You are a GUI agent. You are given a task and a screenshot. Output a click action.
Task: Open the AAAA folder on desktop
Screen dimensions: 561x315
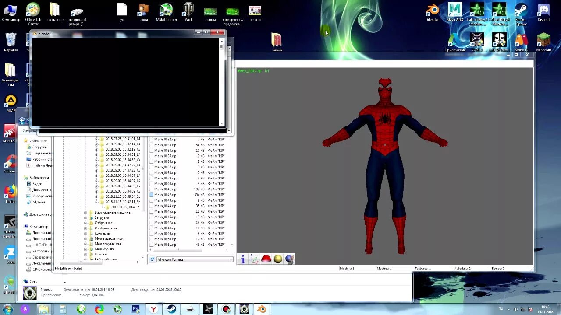pos(277,42)
